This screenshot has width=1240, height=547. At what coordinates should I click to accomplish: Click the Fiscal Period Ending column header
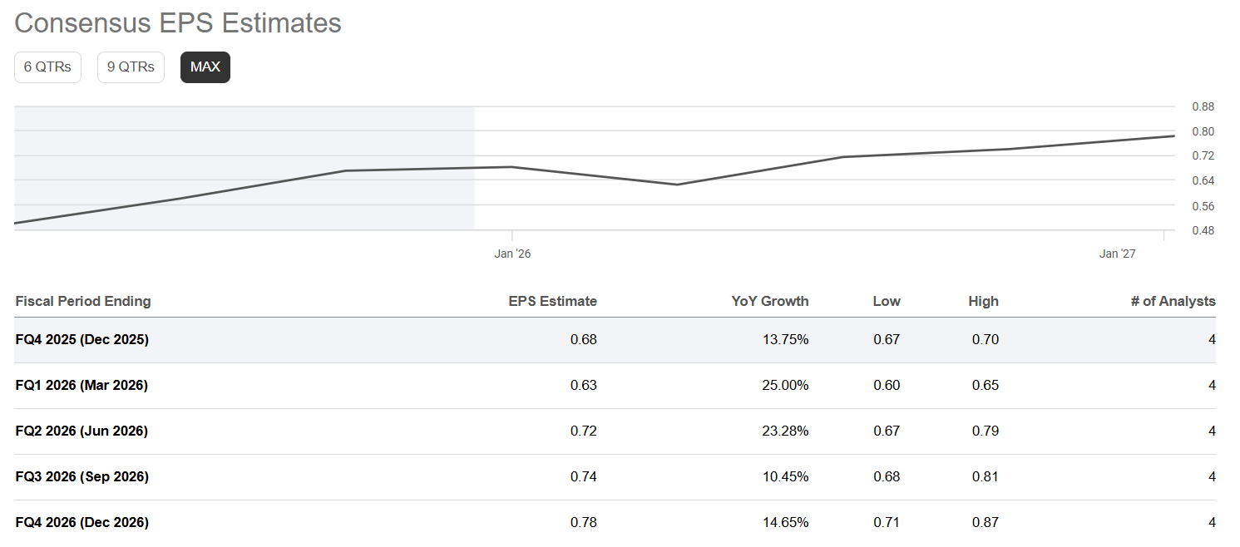[x=83, y=301]
